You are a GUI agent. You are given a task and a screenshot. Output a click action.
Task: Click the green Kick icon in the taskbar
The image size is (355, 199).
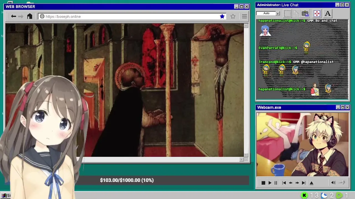pyautogui.click(x=304, y=195)
